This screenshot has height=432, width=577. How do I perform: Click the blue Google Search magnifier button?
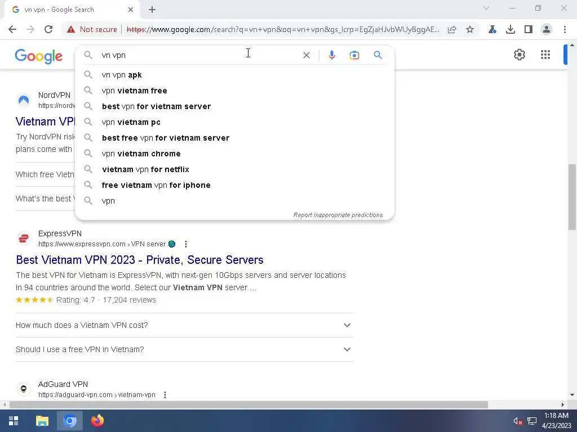378,55
